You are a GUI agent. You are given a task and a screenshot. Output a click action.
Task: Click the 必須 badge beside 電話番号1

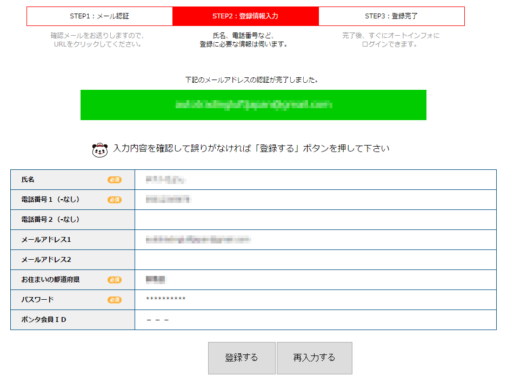coord(114,200)
